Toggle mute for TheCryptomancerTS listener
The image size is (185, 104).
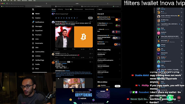click(181, 62)
